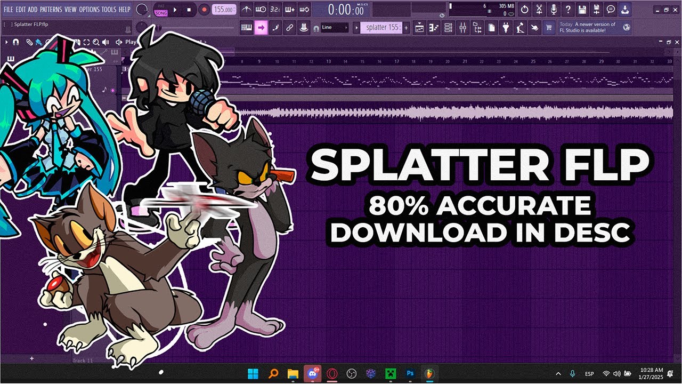Open the FILE menu
The height and width of the screenshot is (384, 682).
(x=8, y=10)
